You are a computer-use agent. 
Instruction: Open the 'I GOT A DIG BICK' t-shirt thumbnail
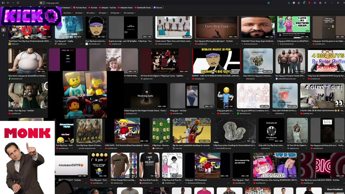(149, 165)
